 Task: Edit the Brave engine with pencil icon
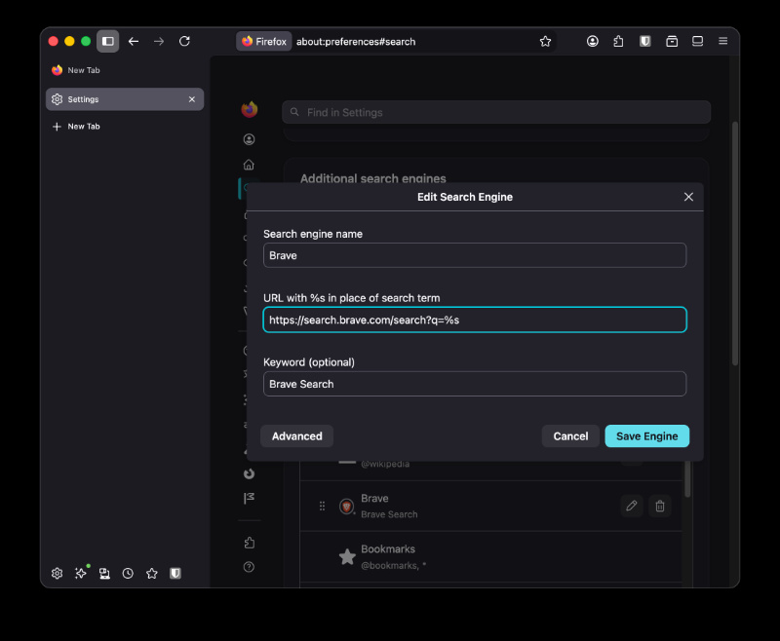tap(632, 506)
